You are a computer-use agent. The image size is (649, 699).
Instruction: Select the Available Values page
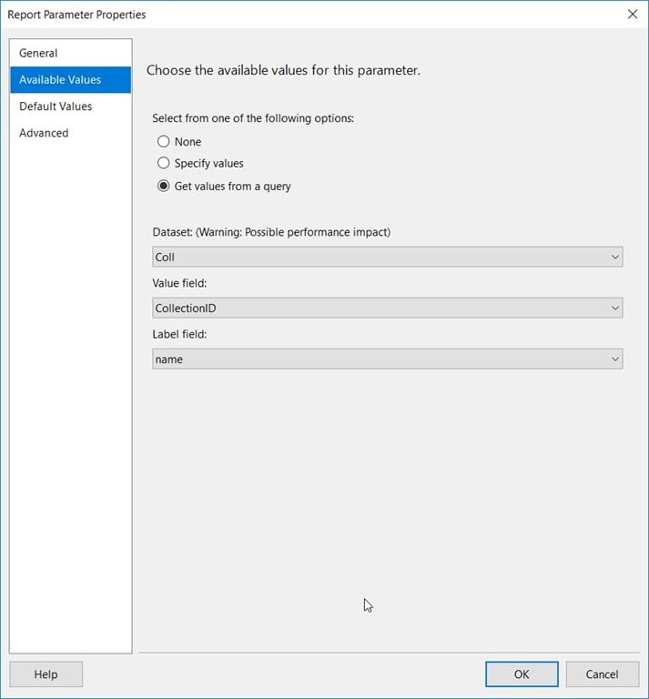(x=70, y=80)
